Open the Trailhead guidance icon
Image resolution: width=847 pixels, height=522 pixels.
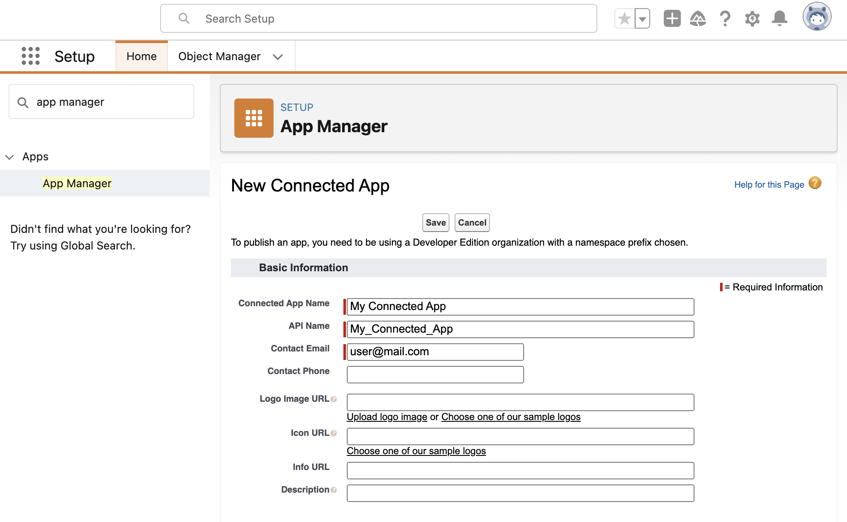[698, 19]
